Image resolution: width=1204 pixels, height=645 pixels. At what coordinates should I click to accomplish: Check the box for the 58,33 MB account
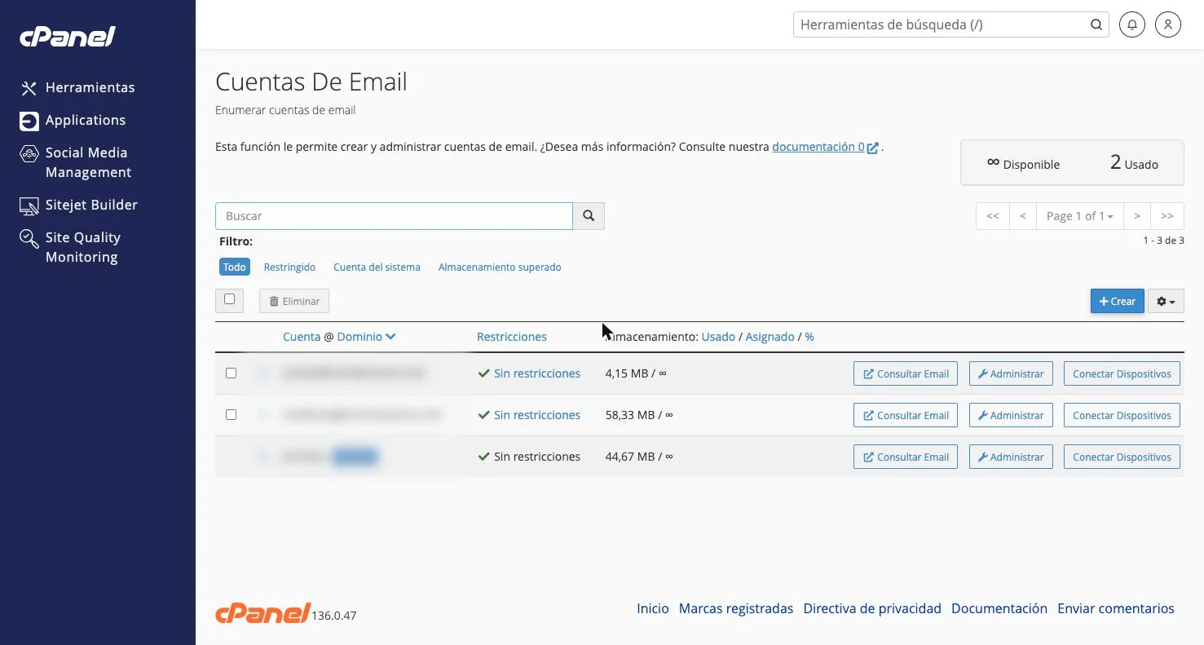point(231,414)
